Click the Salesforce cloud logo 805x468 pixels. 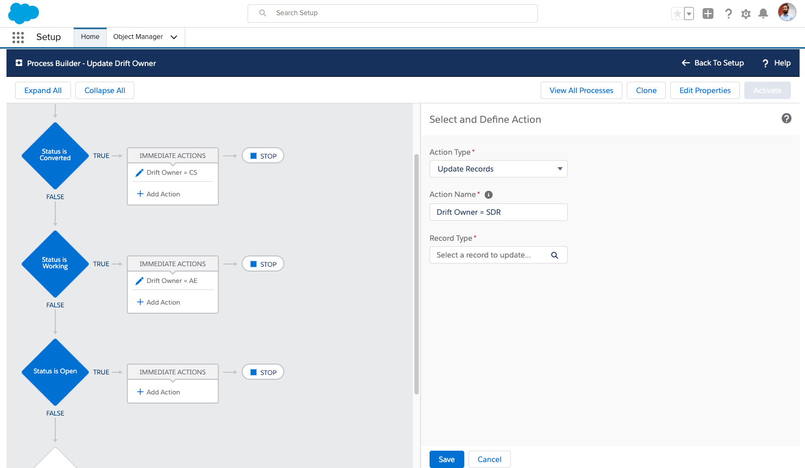[x=24, y=13]
